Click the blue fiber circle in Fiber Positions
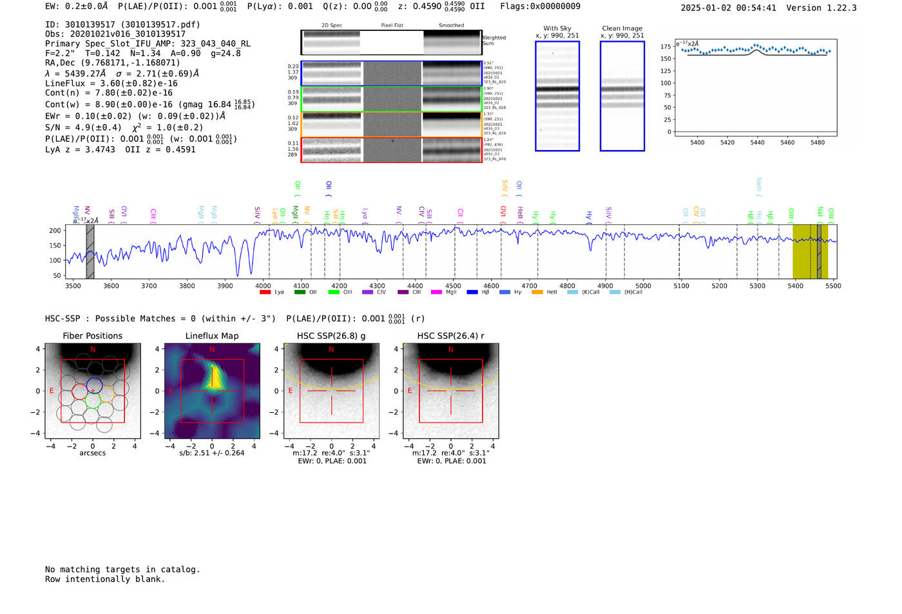This screenshot has width=902, height=614. click(x=94, y=385)
